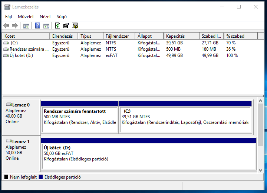Click the 500 MB capacity cell

point(173,49)
